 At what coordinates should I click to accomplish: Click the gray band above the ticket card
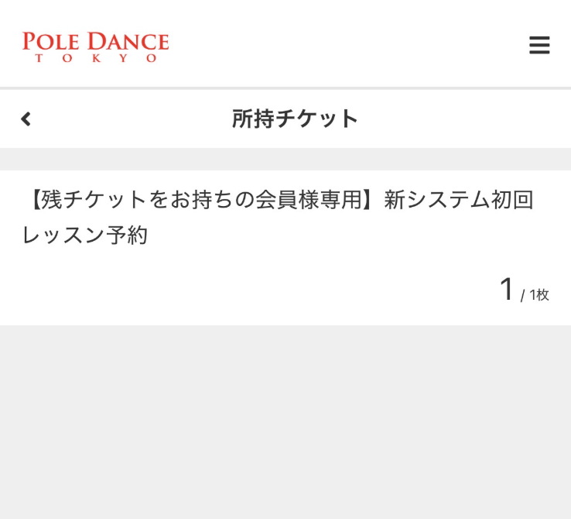click(x=285, y=159)
